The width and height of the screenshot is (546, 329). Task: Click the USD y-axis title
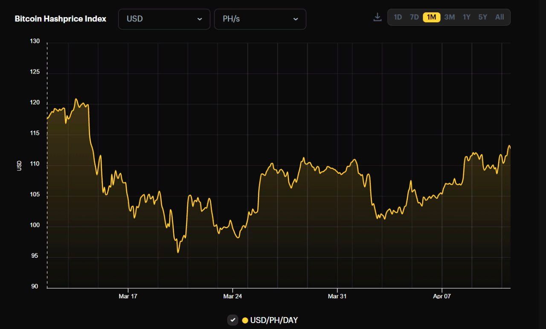(19, 165)
